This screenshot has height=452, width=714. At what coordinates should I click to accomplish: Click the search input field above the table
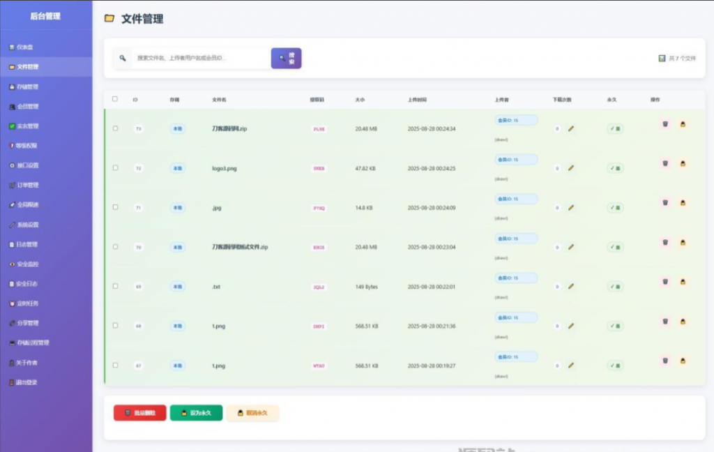point(195,58)
